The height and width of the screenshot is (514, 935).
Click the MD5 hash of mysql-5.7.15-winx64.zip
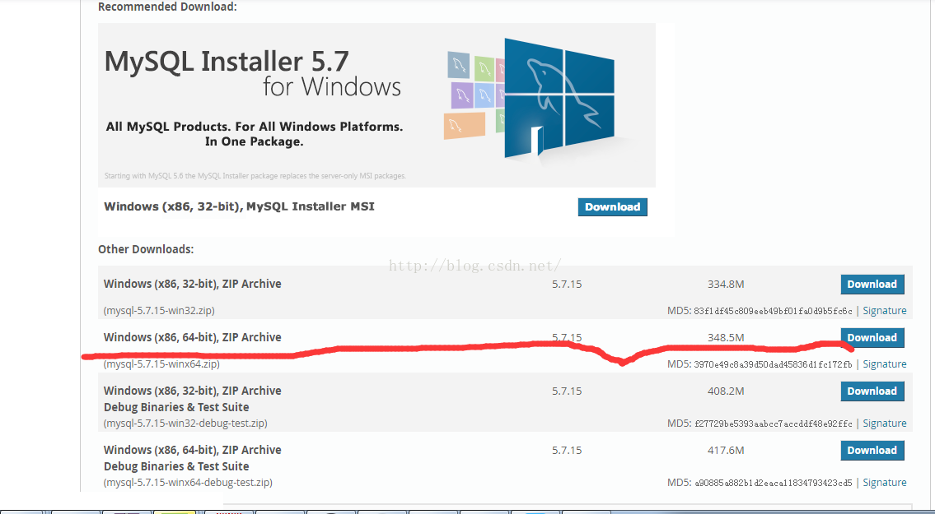(773, 364)
